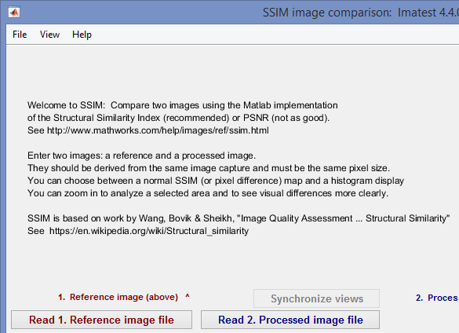The height and width of the screenshot is (333, 459).
Task: Select the Wikipedia Structural_similarity URL text
Action: (149, 231)
